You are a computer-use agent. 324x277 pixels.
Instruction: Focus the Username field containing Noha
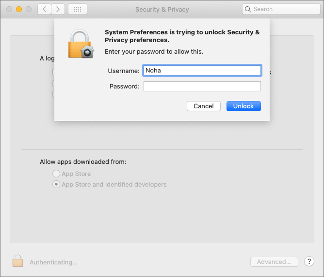point(202,71)
